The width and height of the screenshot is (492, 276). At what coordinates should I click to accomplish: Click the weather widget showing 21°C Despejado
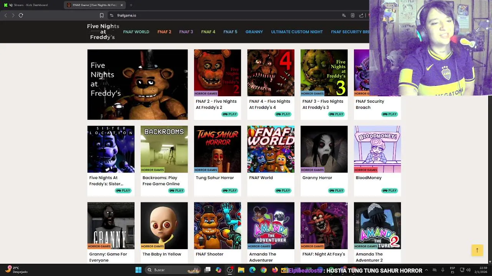click(15, 270)
